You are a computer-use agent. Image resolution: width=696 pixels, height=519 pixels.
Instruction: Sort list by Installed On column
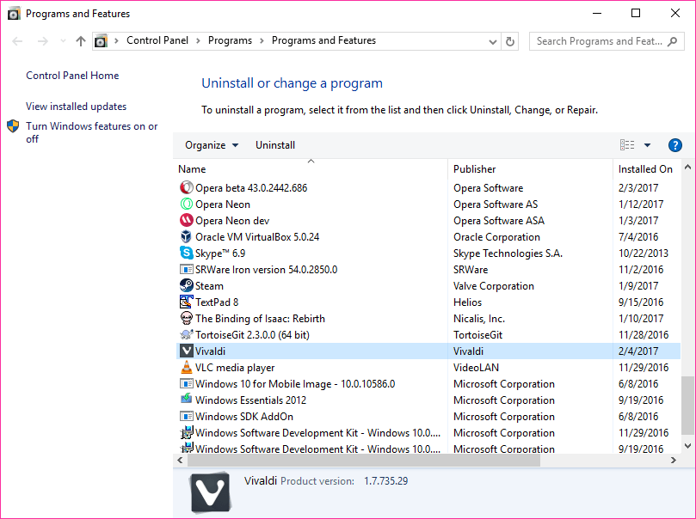click(x=645, y=169)
